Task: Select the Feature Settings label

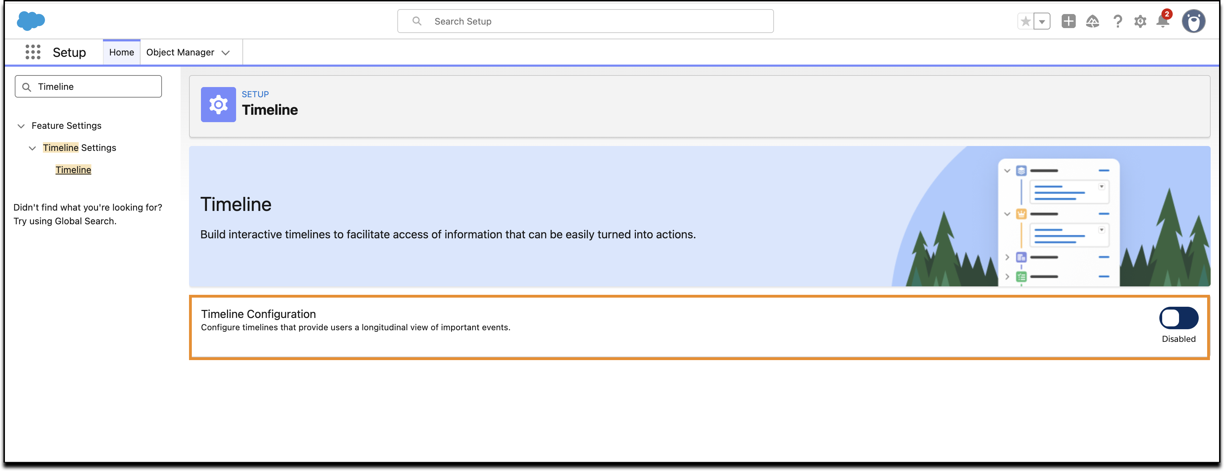Action: 66,126
